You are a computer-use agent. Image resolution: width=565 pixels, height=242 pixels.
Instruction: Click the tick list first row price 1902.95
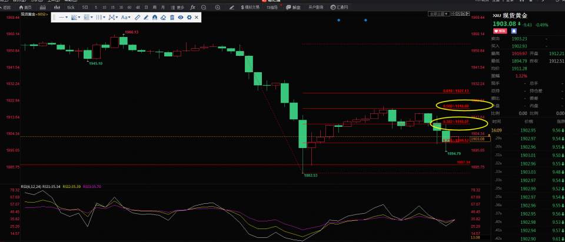[530, 130]
